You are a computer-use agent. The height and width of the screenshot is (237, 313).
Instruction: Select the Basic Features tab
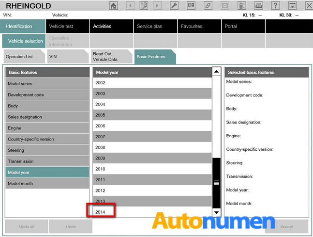pyautogui.click(x=155, y=57)
